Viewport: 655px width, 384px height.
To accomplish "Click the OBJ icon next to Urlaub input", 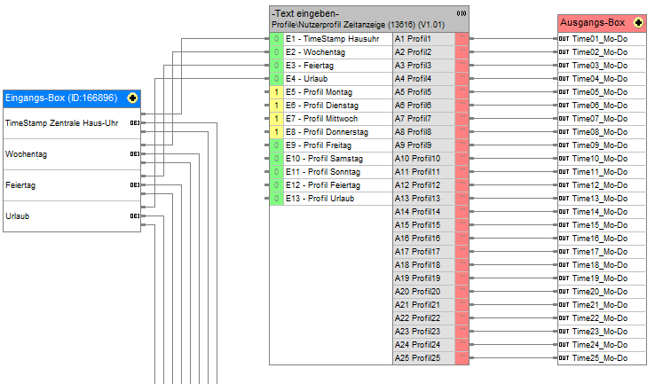I will coord(134,216).
